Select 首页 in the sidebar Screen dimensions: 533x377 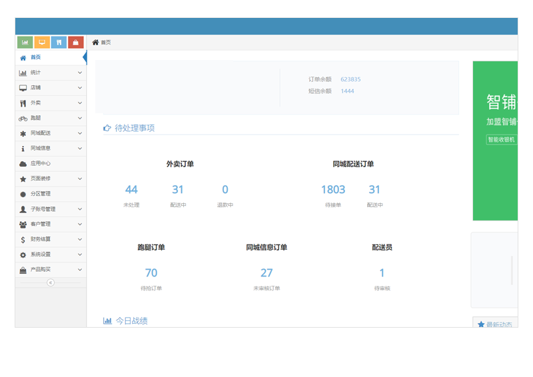click(x=51, y=57)
